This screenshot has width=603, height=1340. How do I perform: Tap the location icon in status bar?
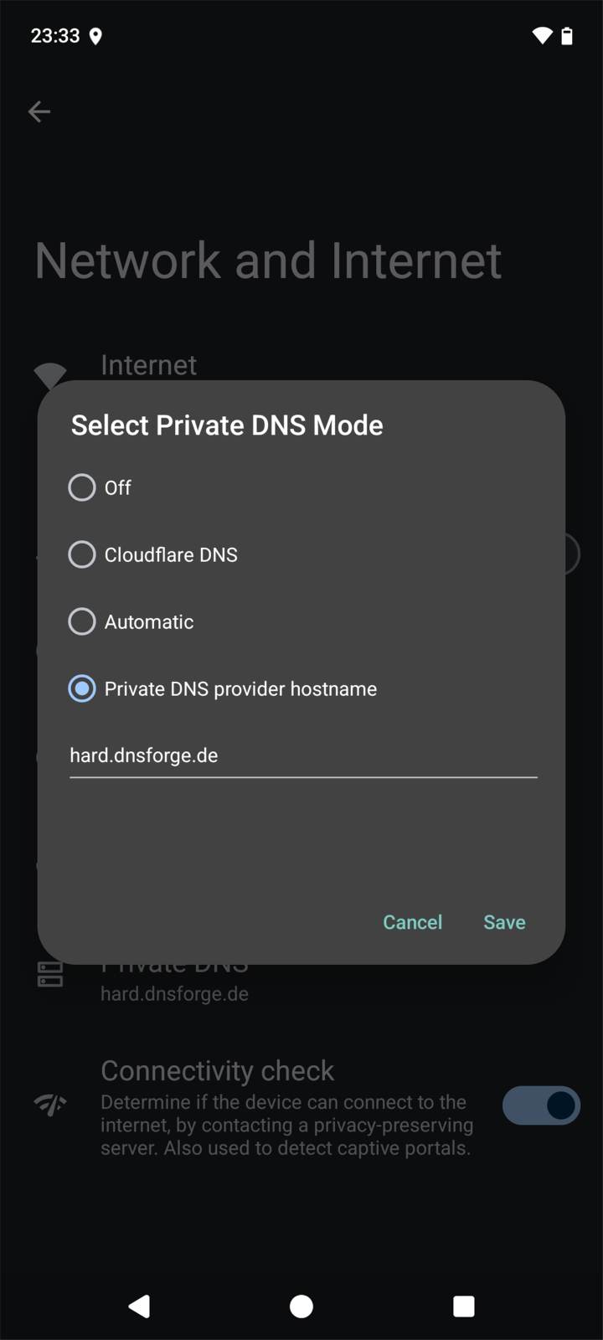pyautogui.click(x=95, y=36)
